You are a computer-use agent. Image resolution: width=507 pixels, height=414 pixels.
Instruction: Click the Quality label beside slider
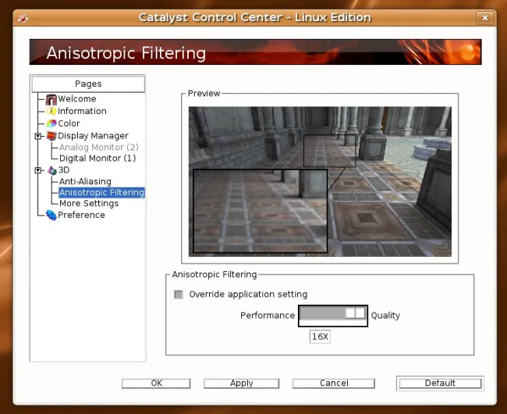[x=385, y=316]
